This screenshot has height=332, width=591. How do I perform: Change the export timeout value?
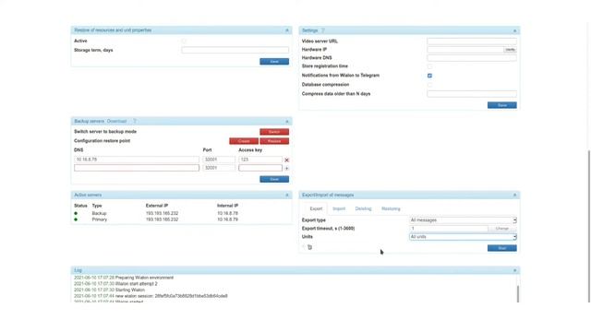[502, 229]
